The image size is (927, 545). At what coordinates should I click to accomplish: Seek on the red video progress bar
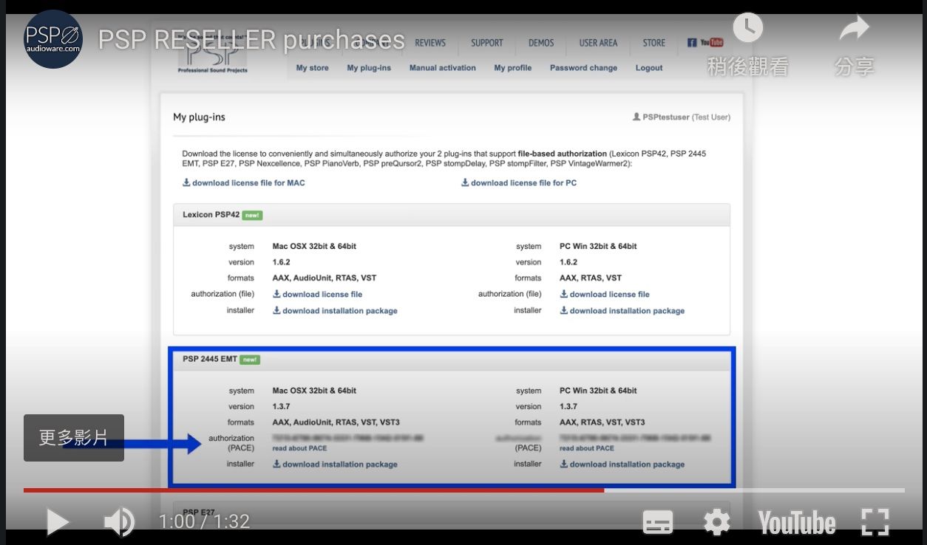point(463,490)
